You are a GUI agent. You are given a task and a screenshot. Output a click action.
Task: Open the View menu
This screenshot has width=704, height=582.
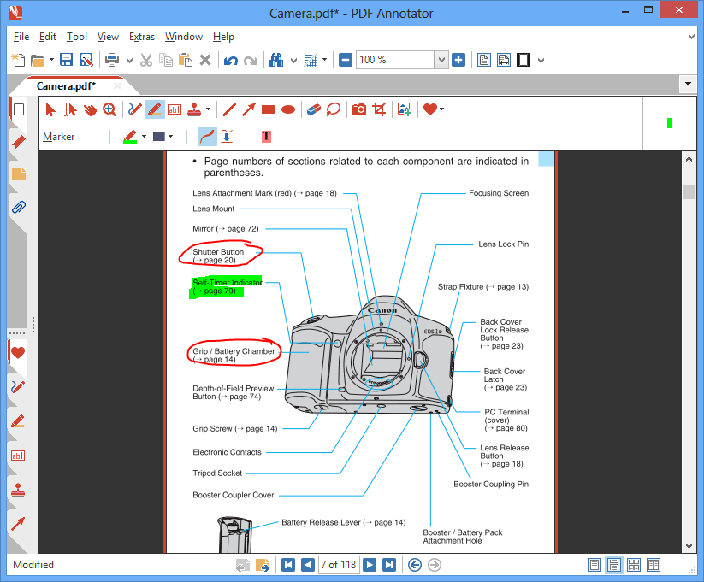108,37
